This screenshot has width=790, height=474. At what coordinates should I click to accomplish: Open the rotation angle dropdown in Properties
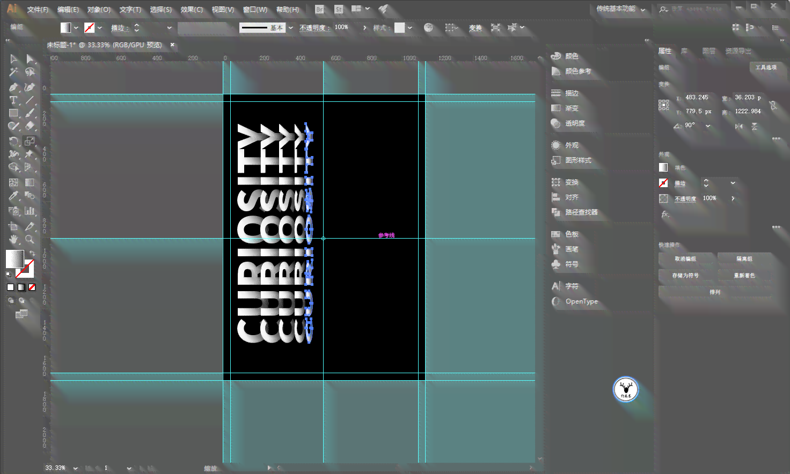click(708, 125)
